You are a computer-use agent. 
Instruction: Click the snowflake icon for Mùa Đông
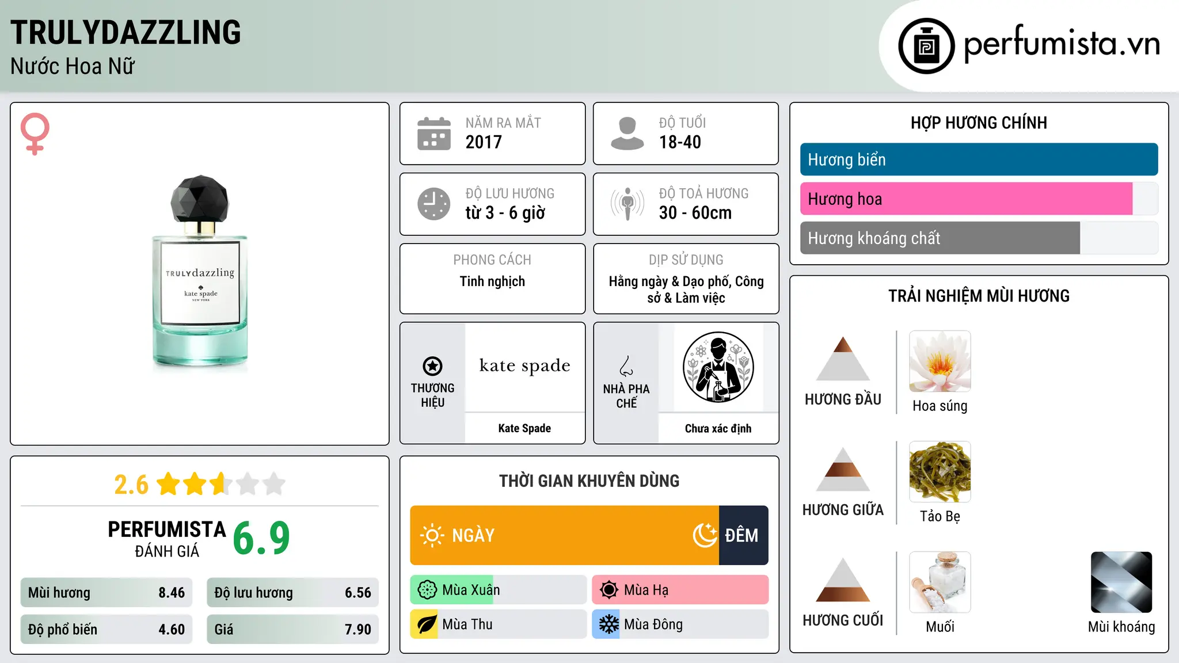tap(609, 624)
